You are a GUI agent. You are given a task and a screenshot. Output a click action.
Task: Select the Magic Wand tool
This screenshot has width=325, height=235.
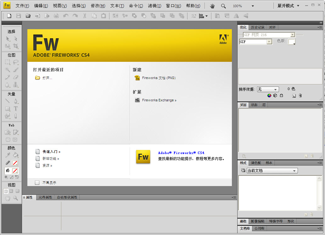[x=8, y=69]
